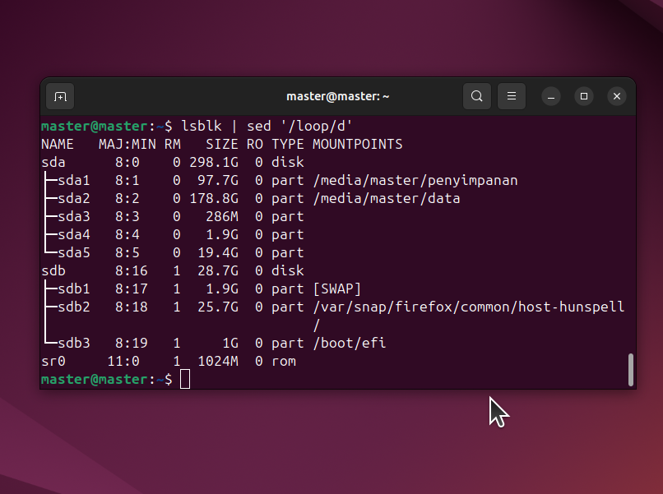Click the sda1 partition name
This screenshot has width=663, height=494.
74,181
